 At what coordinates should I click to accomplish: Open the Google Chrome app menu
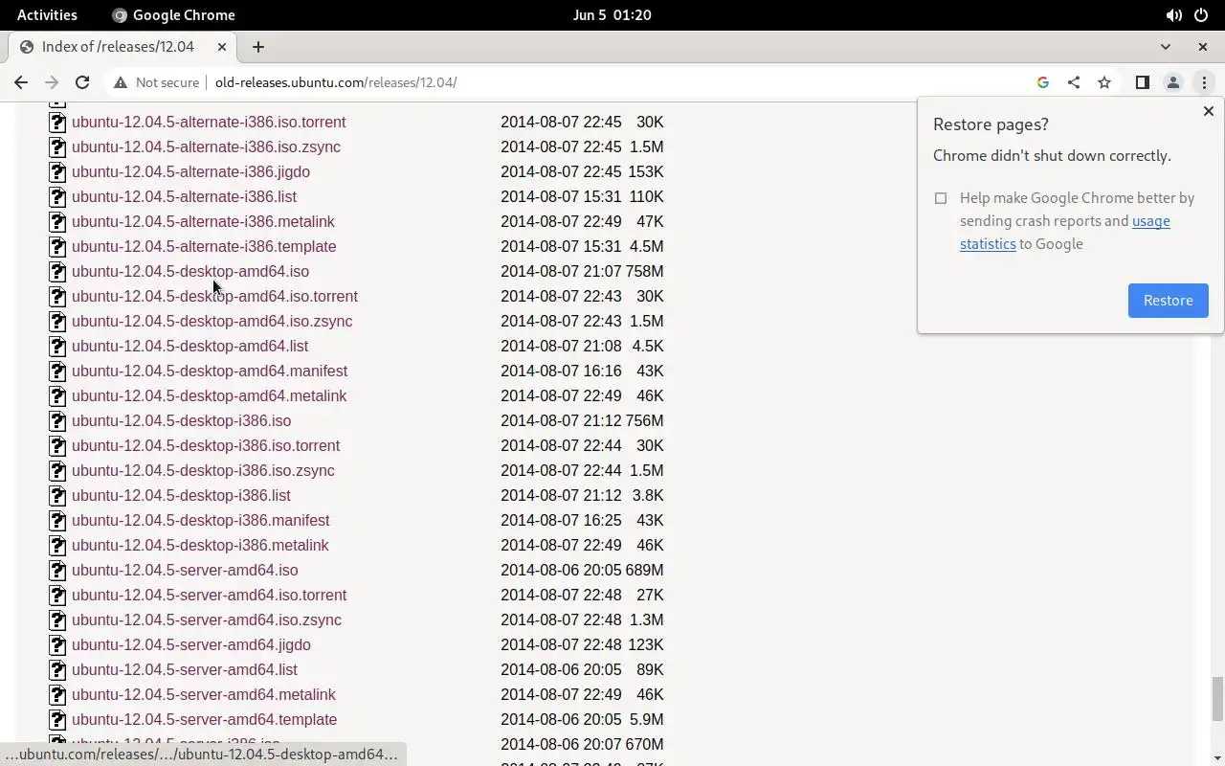(x=173, y=15)
